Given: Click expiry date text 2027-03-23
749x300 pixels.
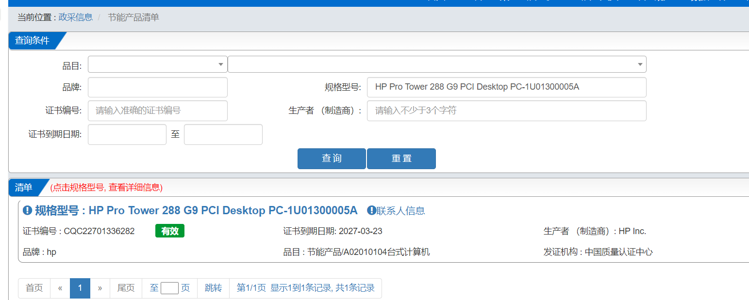Looking at the screenshot, I should tap(361, 231).
